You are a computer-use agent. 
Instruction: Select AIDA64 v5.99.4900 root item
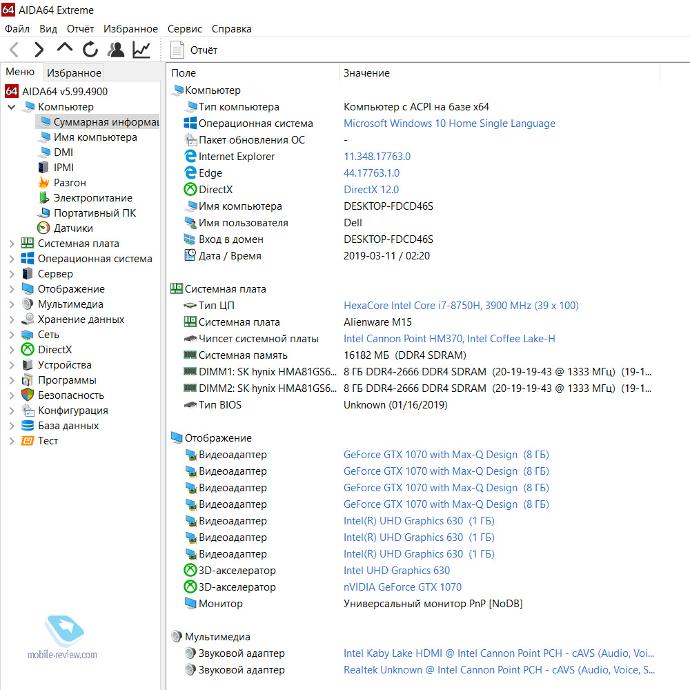coord(65,92)
